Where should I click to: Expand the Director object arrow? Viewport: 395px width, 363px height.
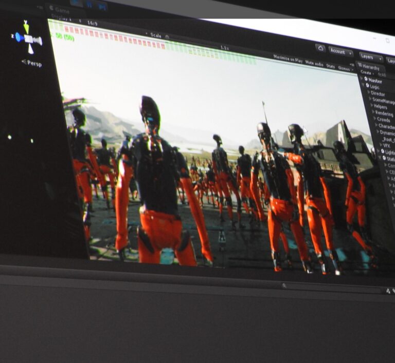click(x=368, y=92)
